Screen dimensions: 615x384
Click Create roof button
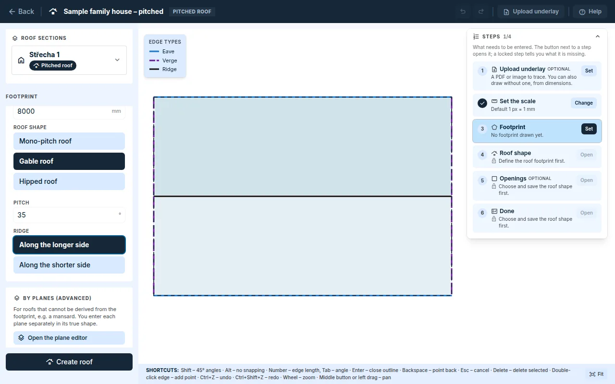click(x=69, y=362)
